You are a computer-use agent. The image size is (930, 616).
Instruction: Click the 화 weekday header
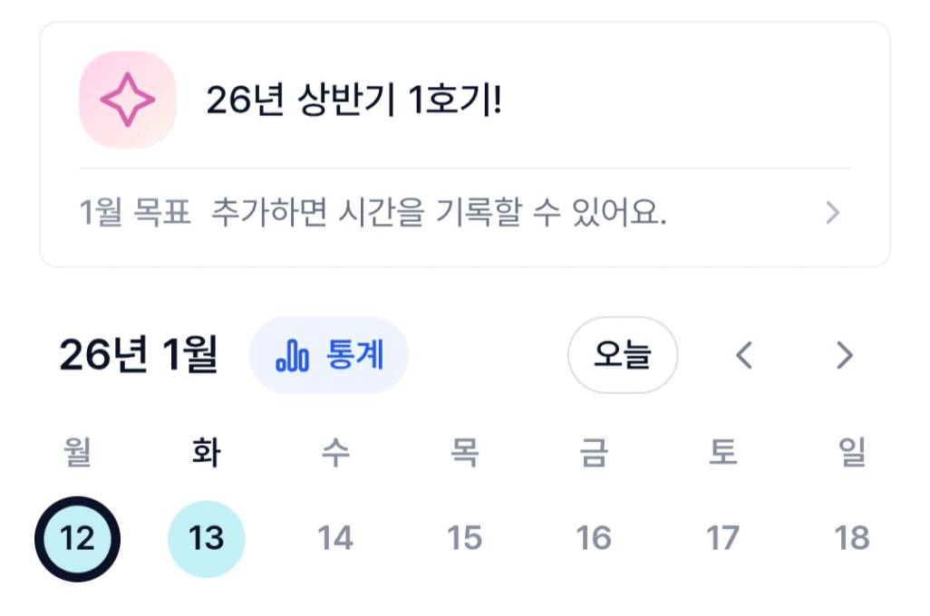pos(207,453)
